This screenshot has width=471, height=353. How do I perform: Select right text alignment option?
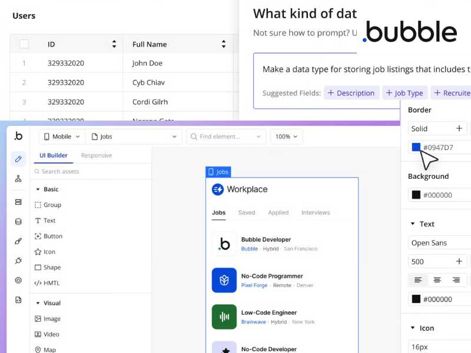coord(456,280)
